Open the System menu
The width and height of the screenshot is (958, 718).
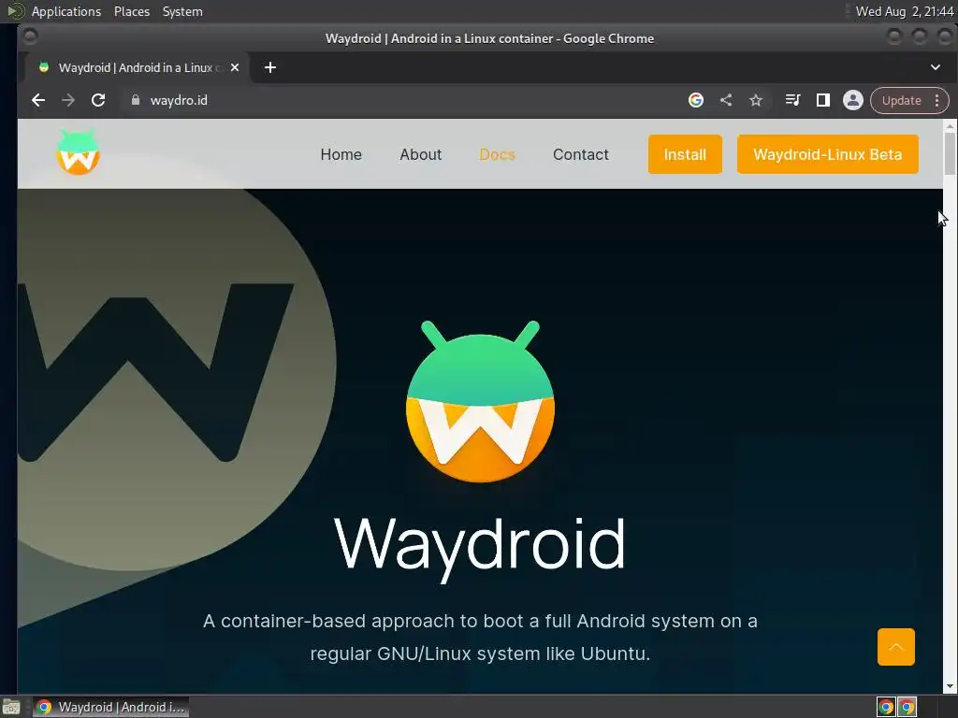(x=182, y=11)
